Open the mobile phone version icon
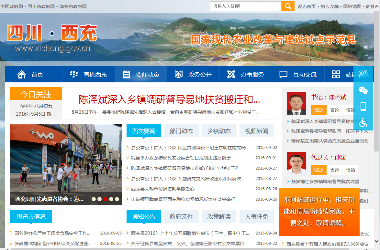The image size is (380, 250). pos(363,106)
